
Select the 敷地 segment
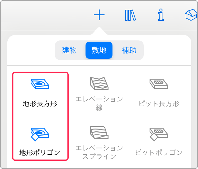click(99, 50)
